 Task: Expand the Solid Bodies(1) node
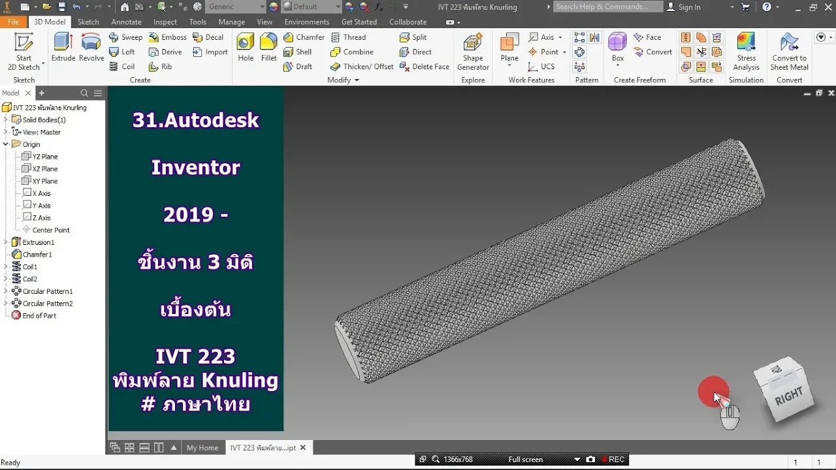pyautogui.click(x=6, y=119)
